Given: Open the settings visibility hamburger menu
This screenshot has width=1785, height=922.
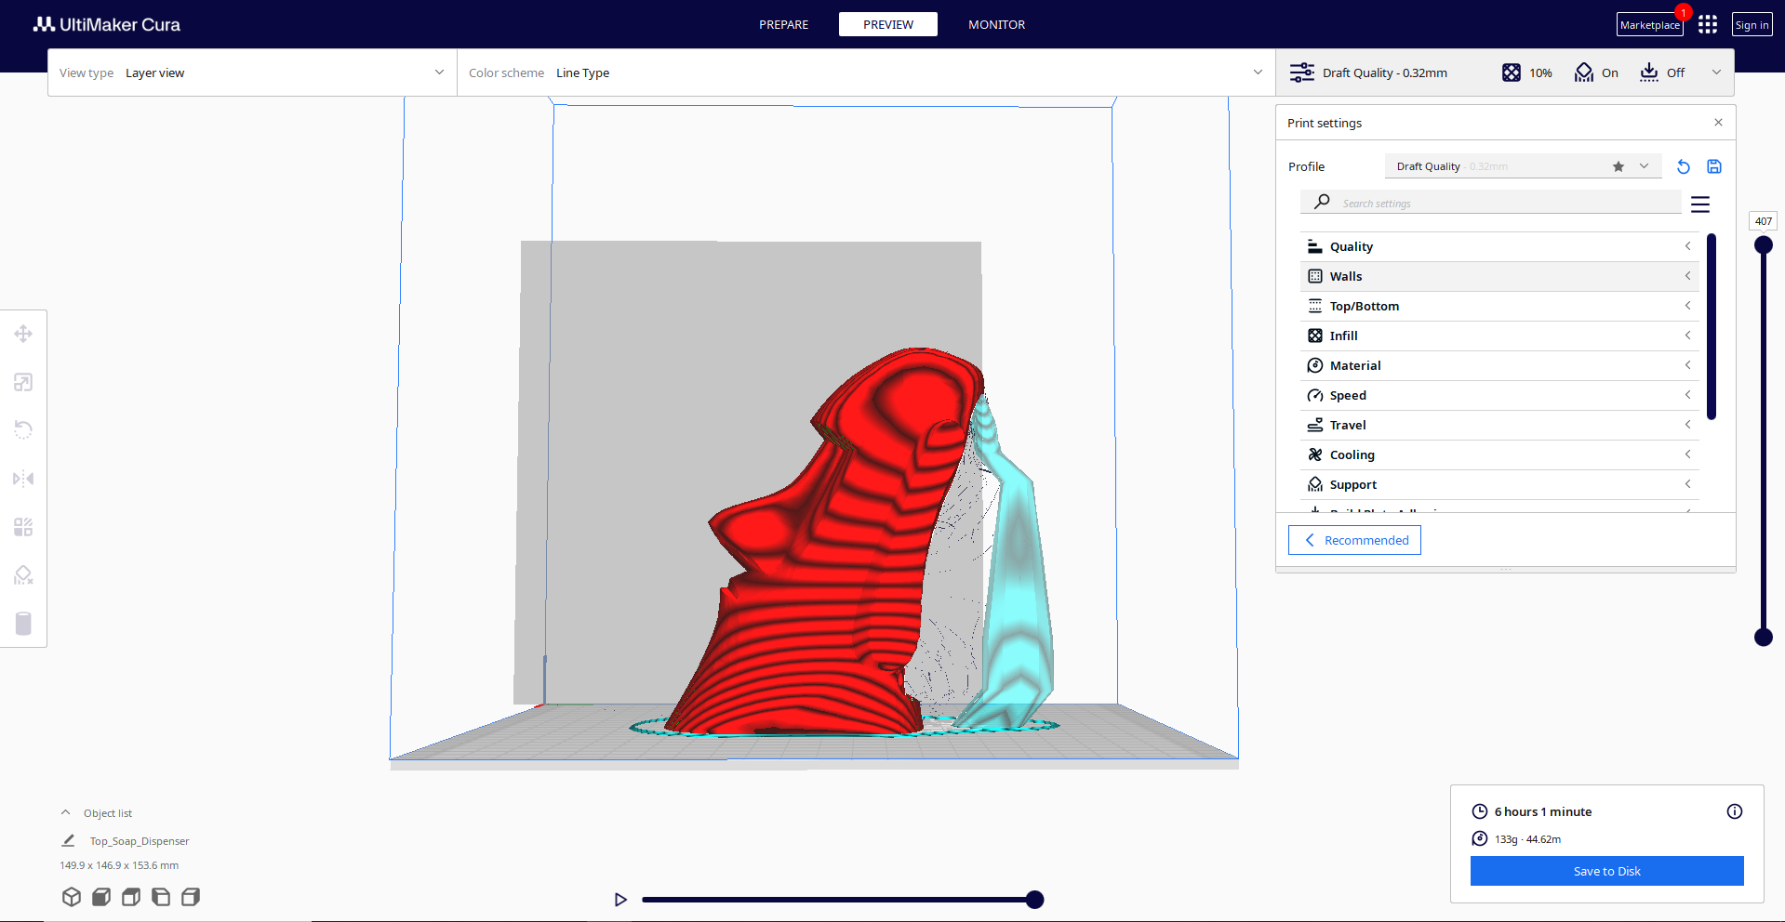Looking at the screenshot, I should point(1700,204).
